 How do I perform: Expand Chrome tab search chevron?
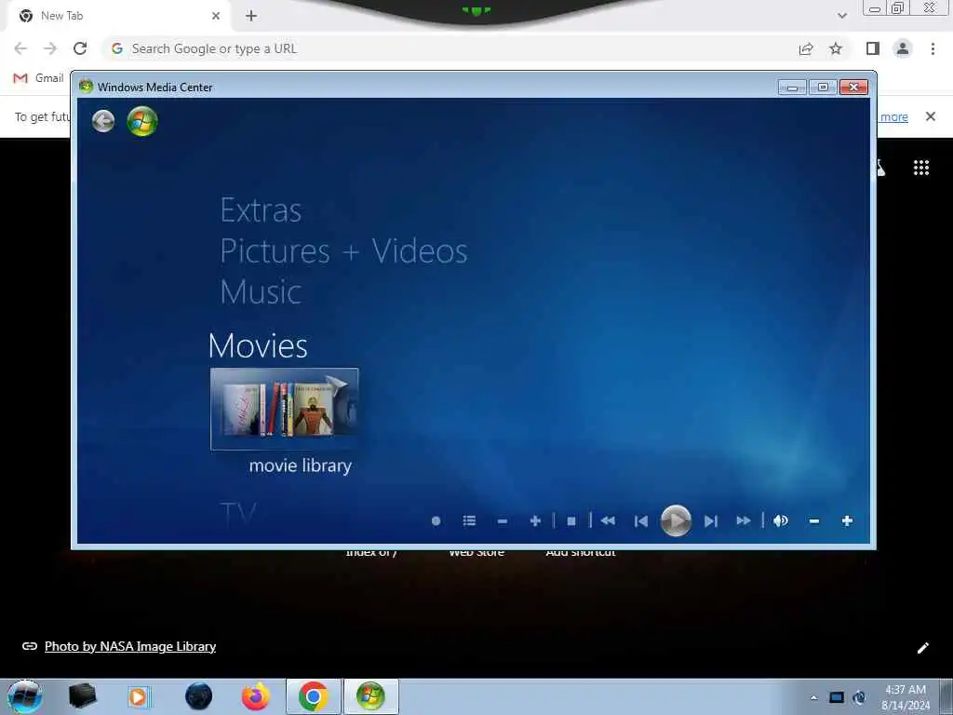pyautogui.click(x=841, y=16)
